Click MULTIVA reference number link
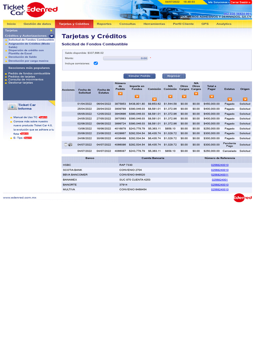 tap(220, 190)
